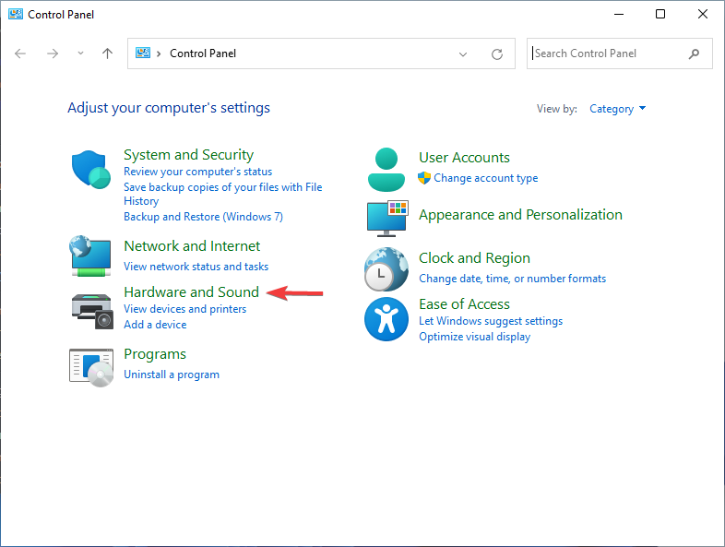Viewport: 725px width, 547px height.
Task: Open the View by Category dropdown
Action: (x=618, y=109)
